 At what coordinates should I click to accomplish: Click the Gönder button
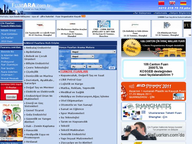pos(11,97)
